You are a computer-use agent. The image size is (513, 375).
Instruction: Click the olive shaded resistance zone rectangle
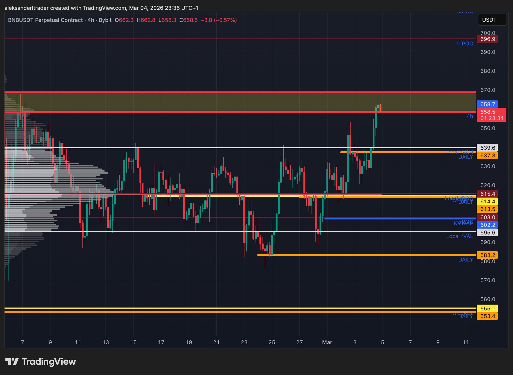[225, 102]
